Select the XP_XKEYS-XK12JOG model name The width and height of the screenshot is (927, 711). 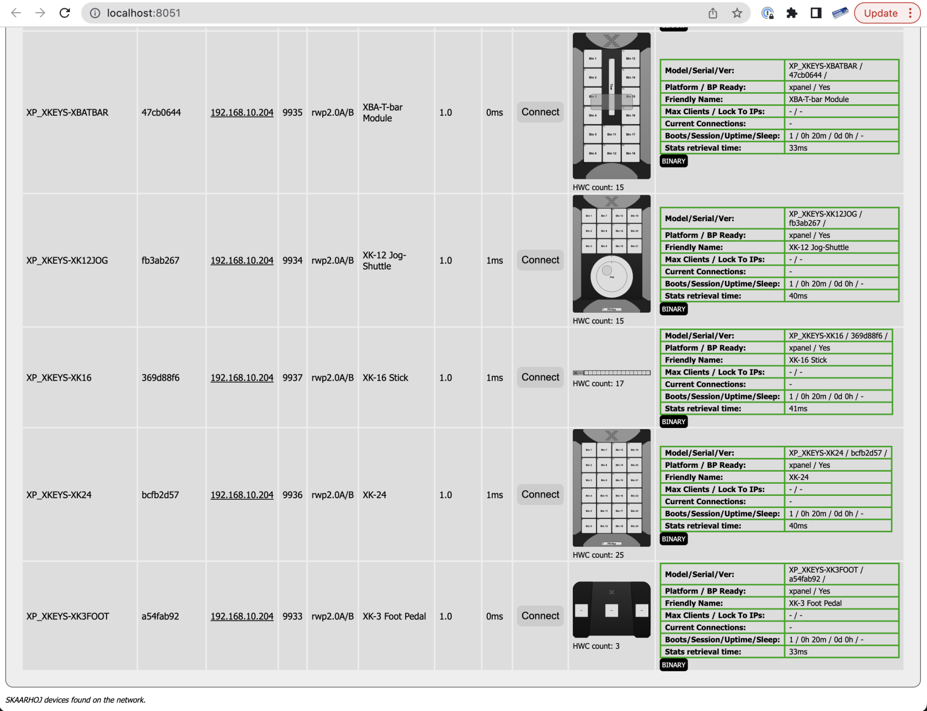67,260
